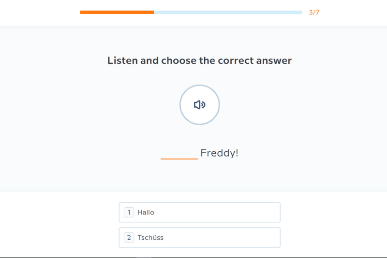
Task: Click the "Listen and choose the correct answer" heading
Action: pyautogui.click(x=199, y=60)
